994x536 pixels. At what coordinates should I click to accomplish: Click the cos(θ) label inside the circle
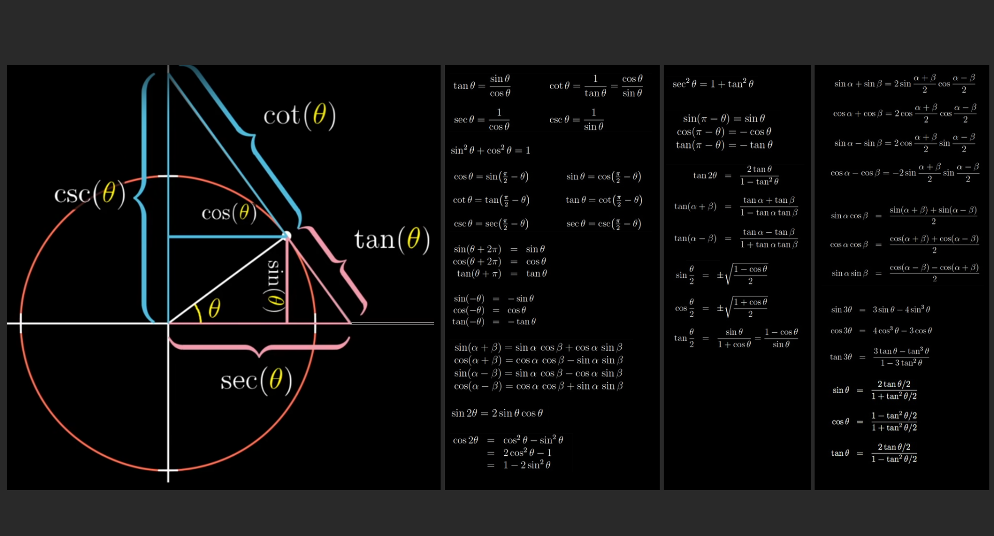[x=228, y=213]
